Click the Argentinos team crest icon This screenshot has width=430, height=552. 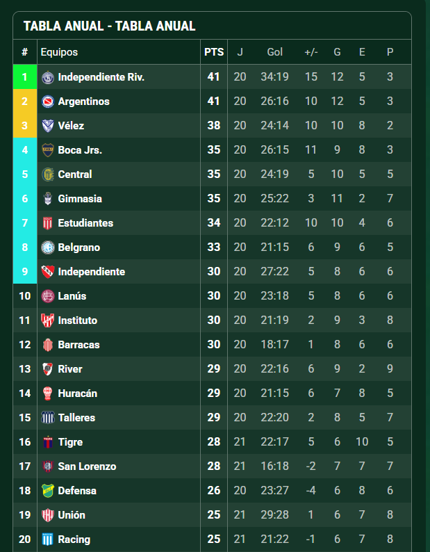tap(47, 102)
